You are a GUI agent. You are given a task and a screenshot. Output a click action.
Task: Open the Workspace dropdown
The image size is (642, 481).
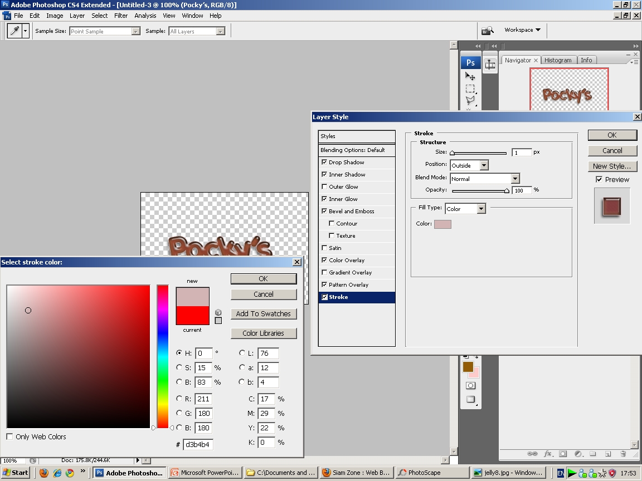[522, 30]
